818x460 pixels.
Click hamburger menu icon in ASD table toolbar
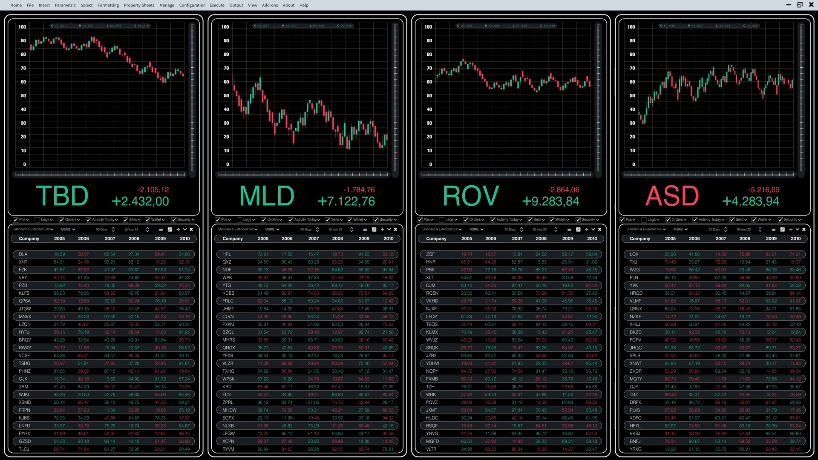[x=773, y=230]
